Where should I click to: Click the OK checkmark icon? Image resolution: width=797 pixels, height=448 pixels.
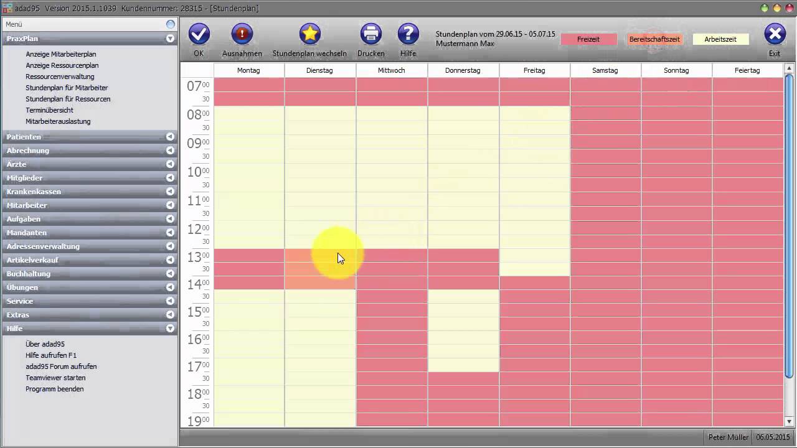(x=199, y=34)
